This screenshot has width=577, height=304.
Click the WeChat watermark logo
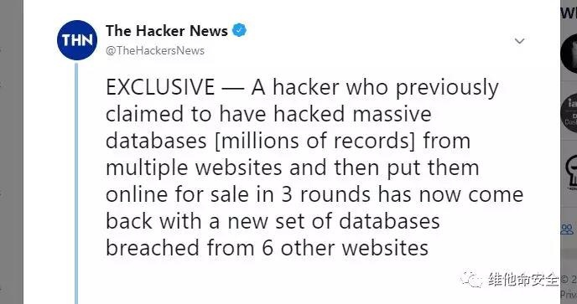pos(471,280)
